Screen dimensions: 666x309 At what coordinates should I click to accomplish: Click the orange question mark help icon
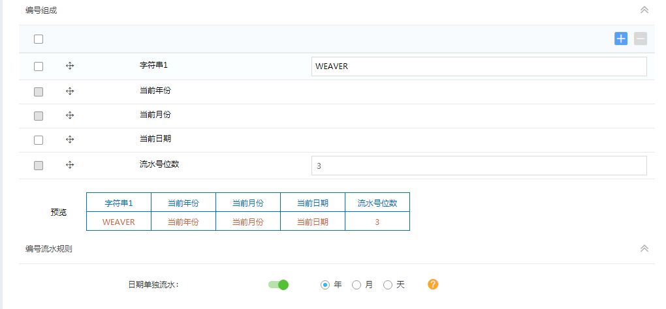[432, 284]
